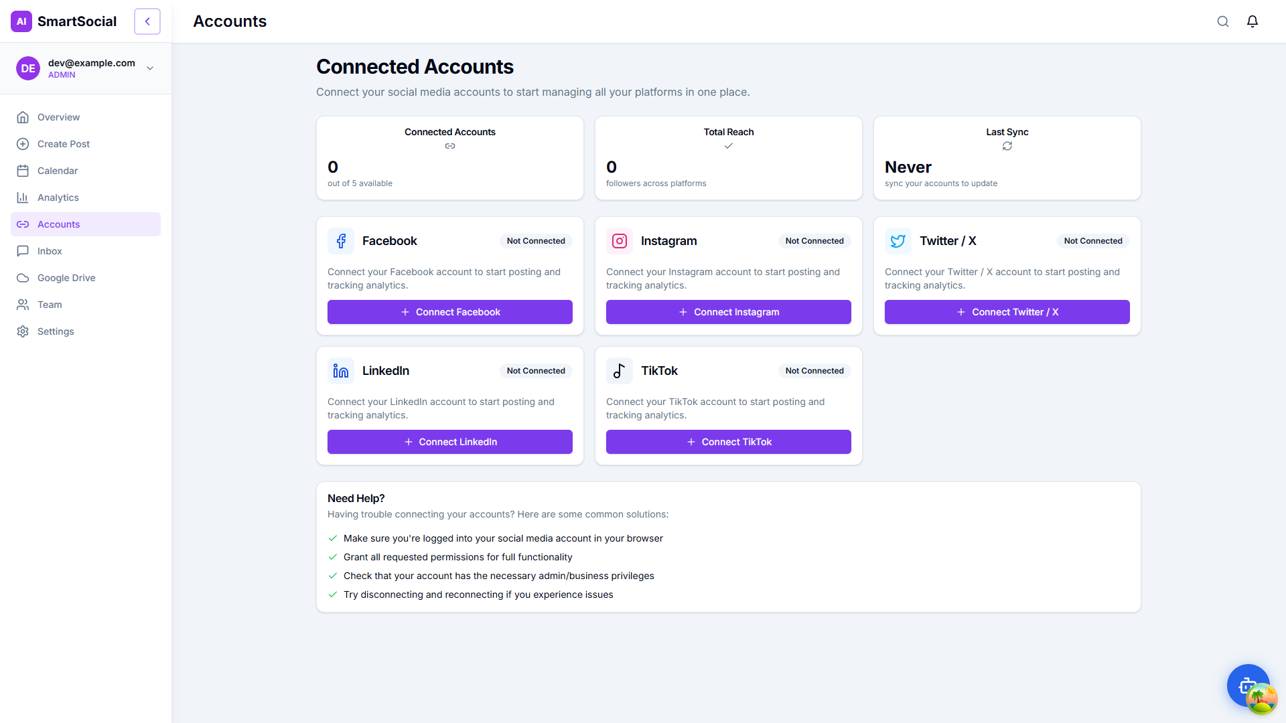
Task: Click the notifications bell icon
Action: tap(1253, 21)
